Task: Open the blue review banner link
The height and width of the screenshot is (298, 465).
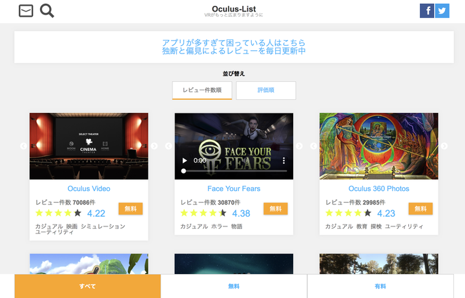Action: [234, 47]
